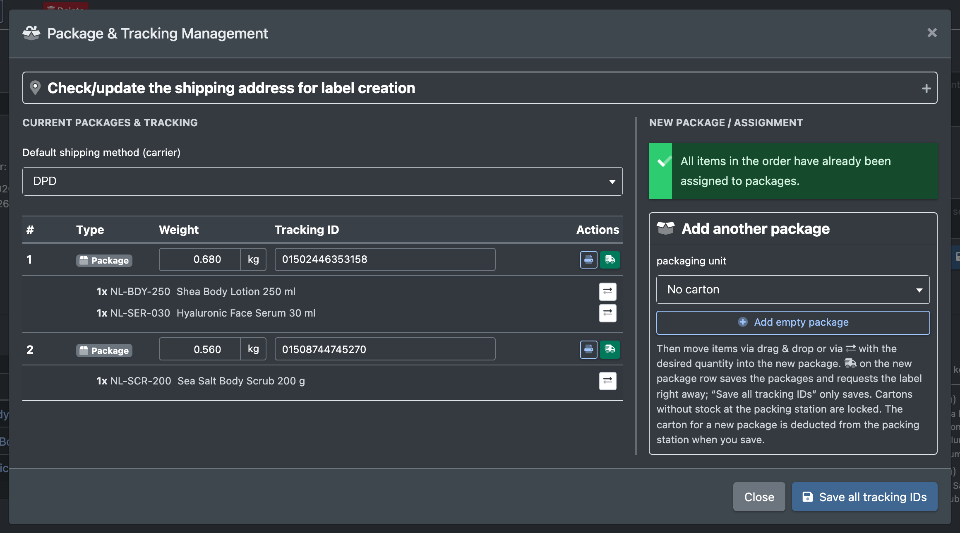Click Add empty package button
960x533 pixels.
tap(793, 322)
